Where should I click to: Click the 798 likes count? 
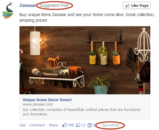click(71, 125)
